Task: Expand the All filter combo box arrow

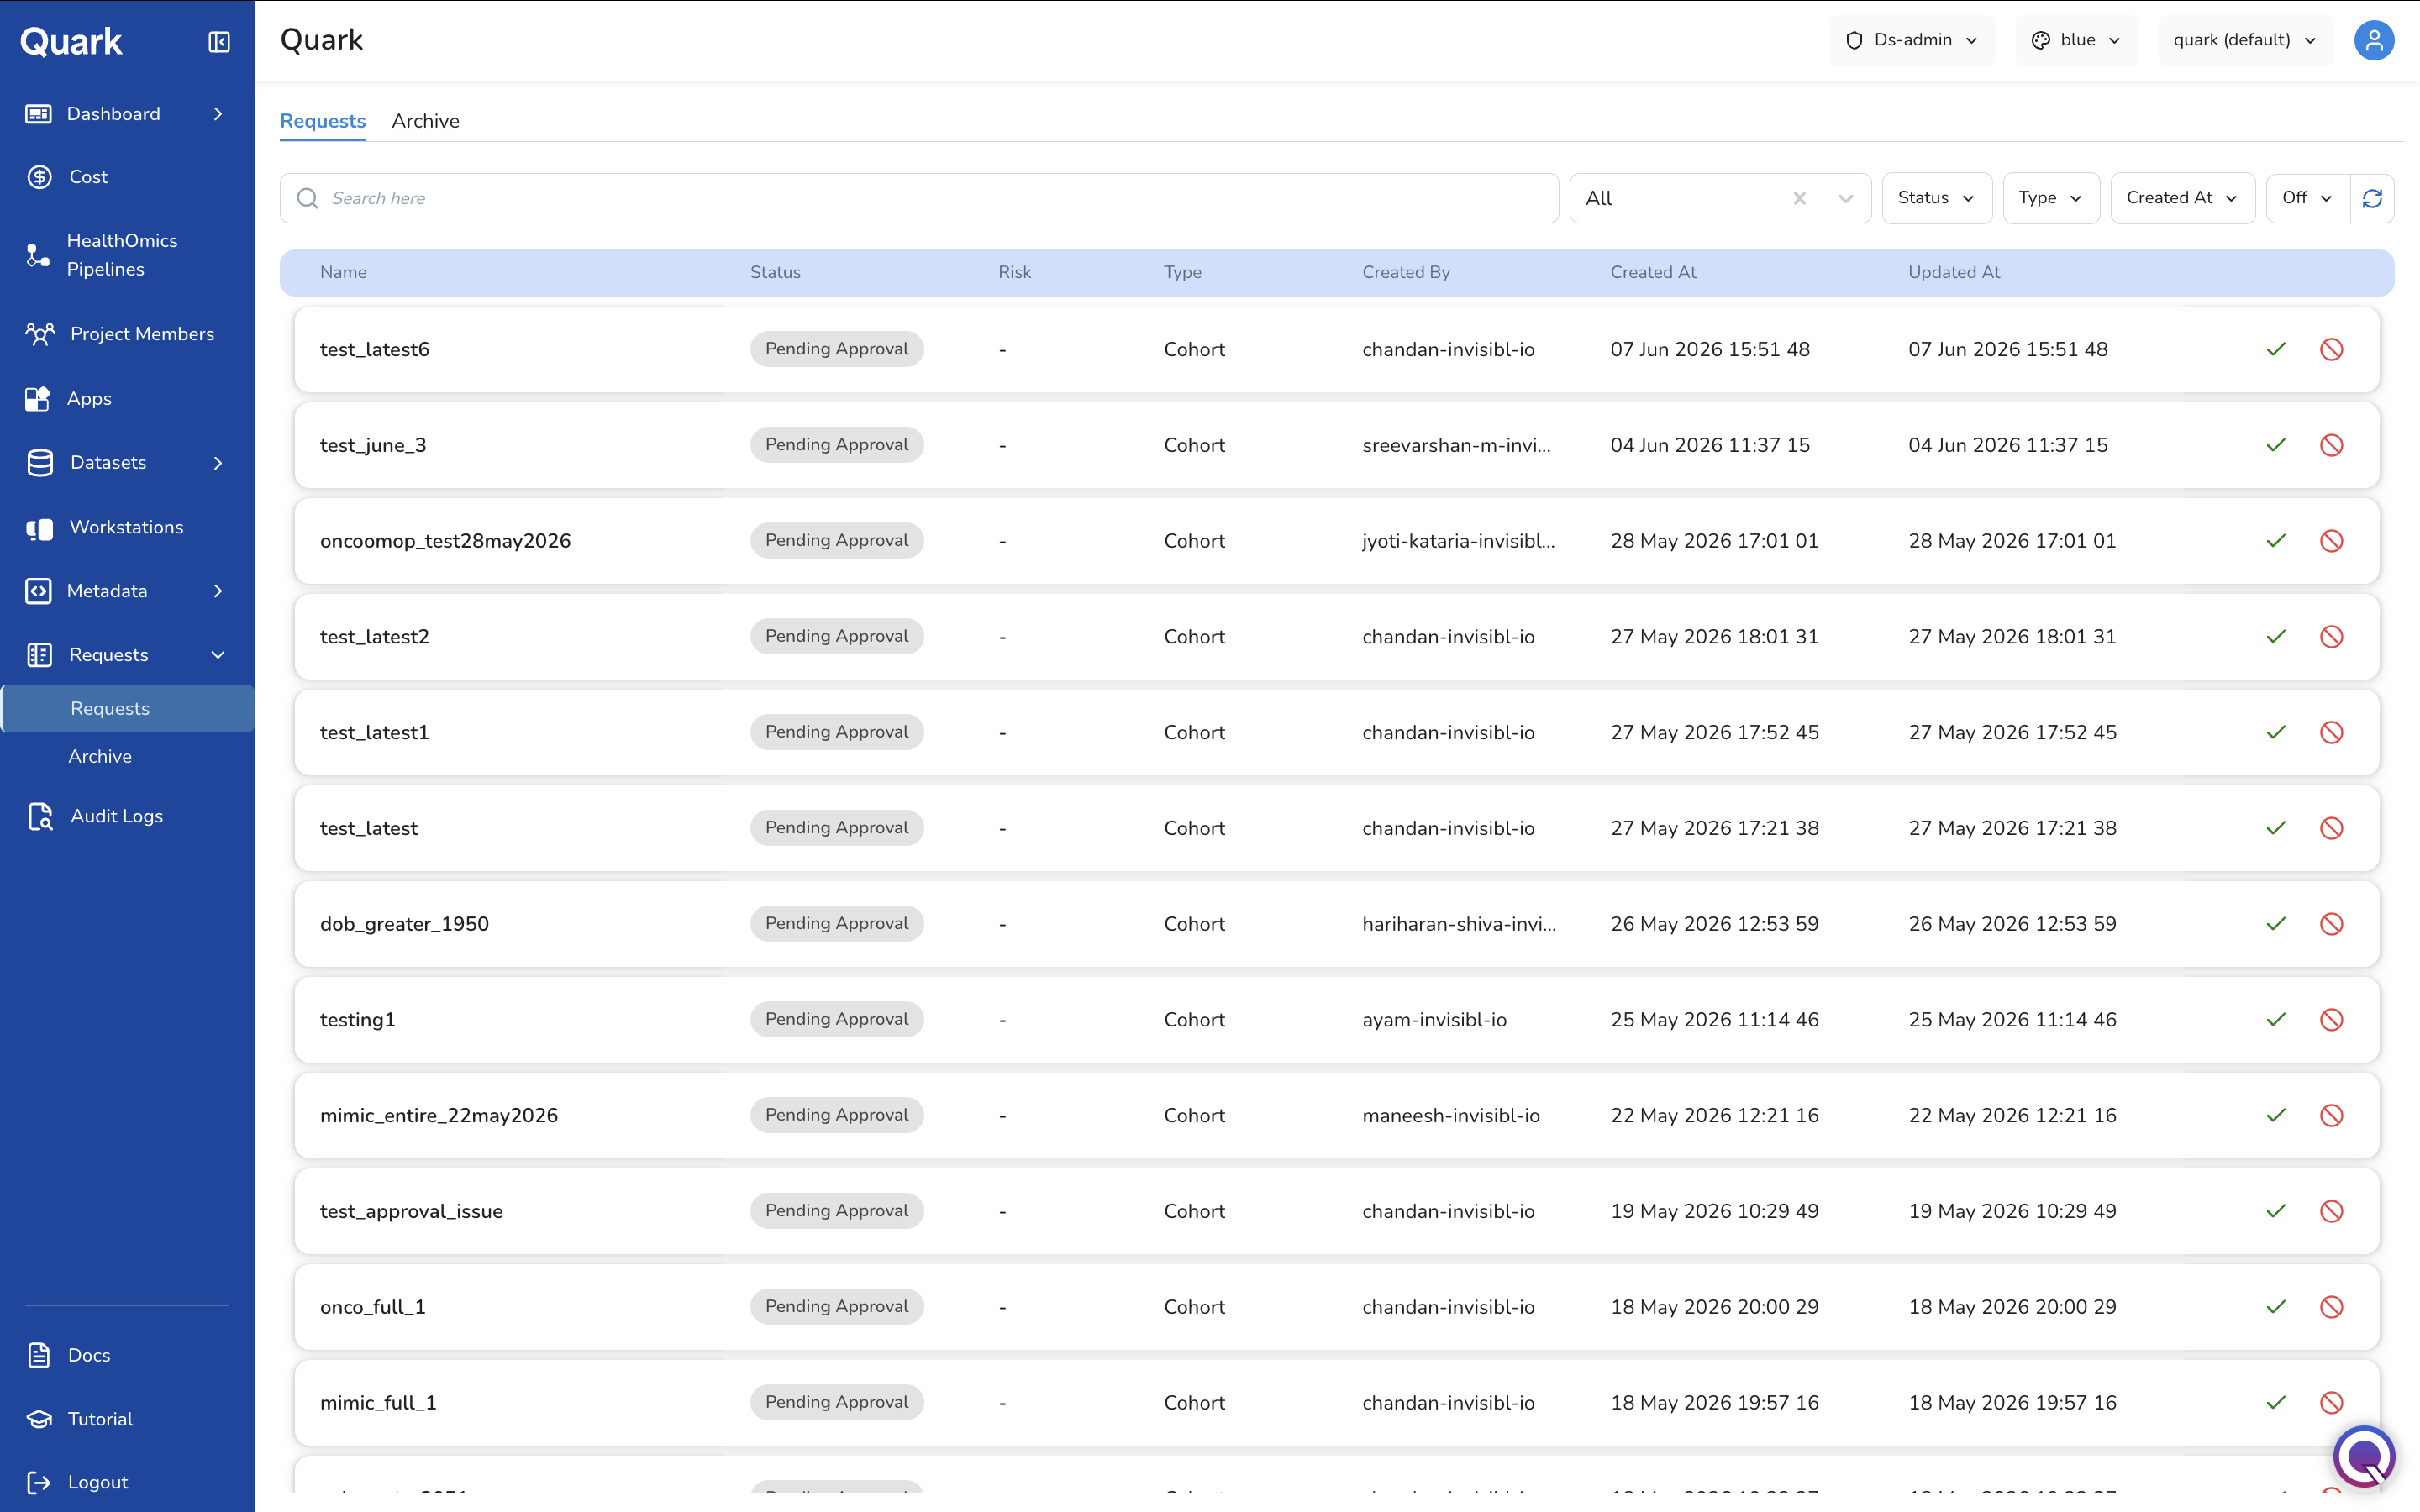Action: (1846, 198)
